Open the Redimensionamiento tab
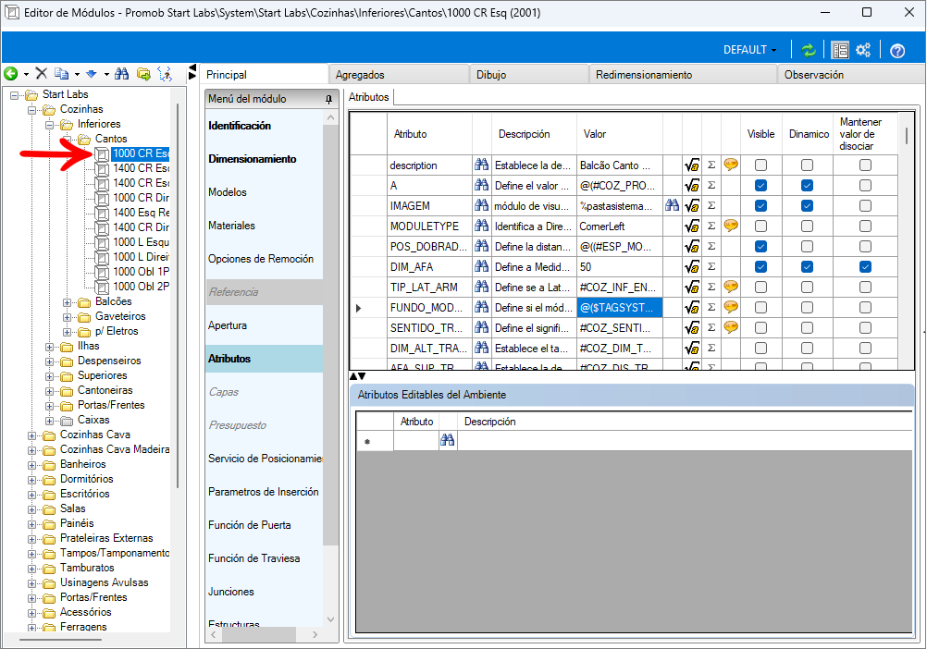The height and width of the screenshot is (649, 927). [x=644, y=75]
